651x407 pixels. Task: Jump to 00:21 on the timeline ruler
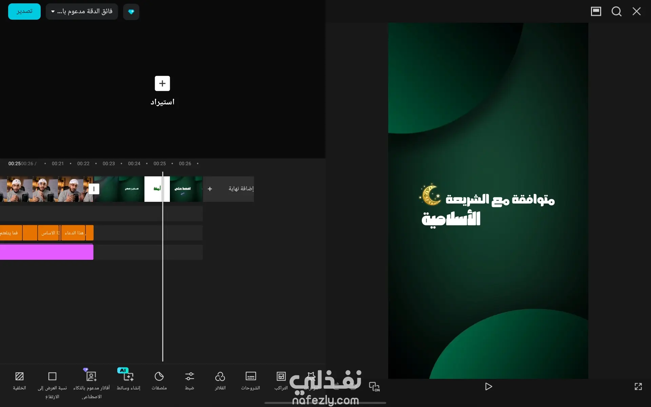tap(58, 163)
